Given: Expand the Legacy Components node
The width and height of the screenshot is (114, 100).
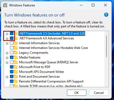Looking at the screenshot, I should point(7,53).
